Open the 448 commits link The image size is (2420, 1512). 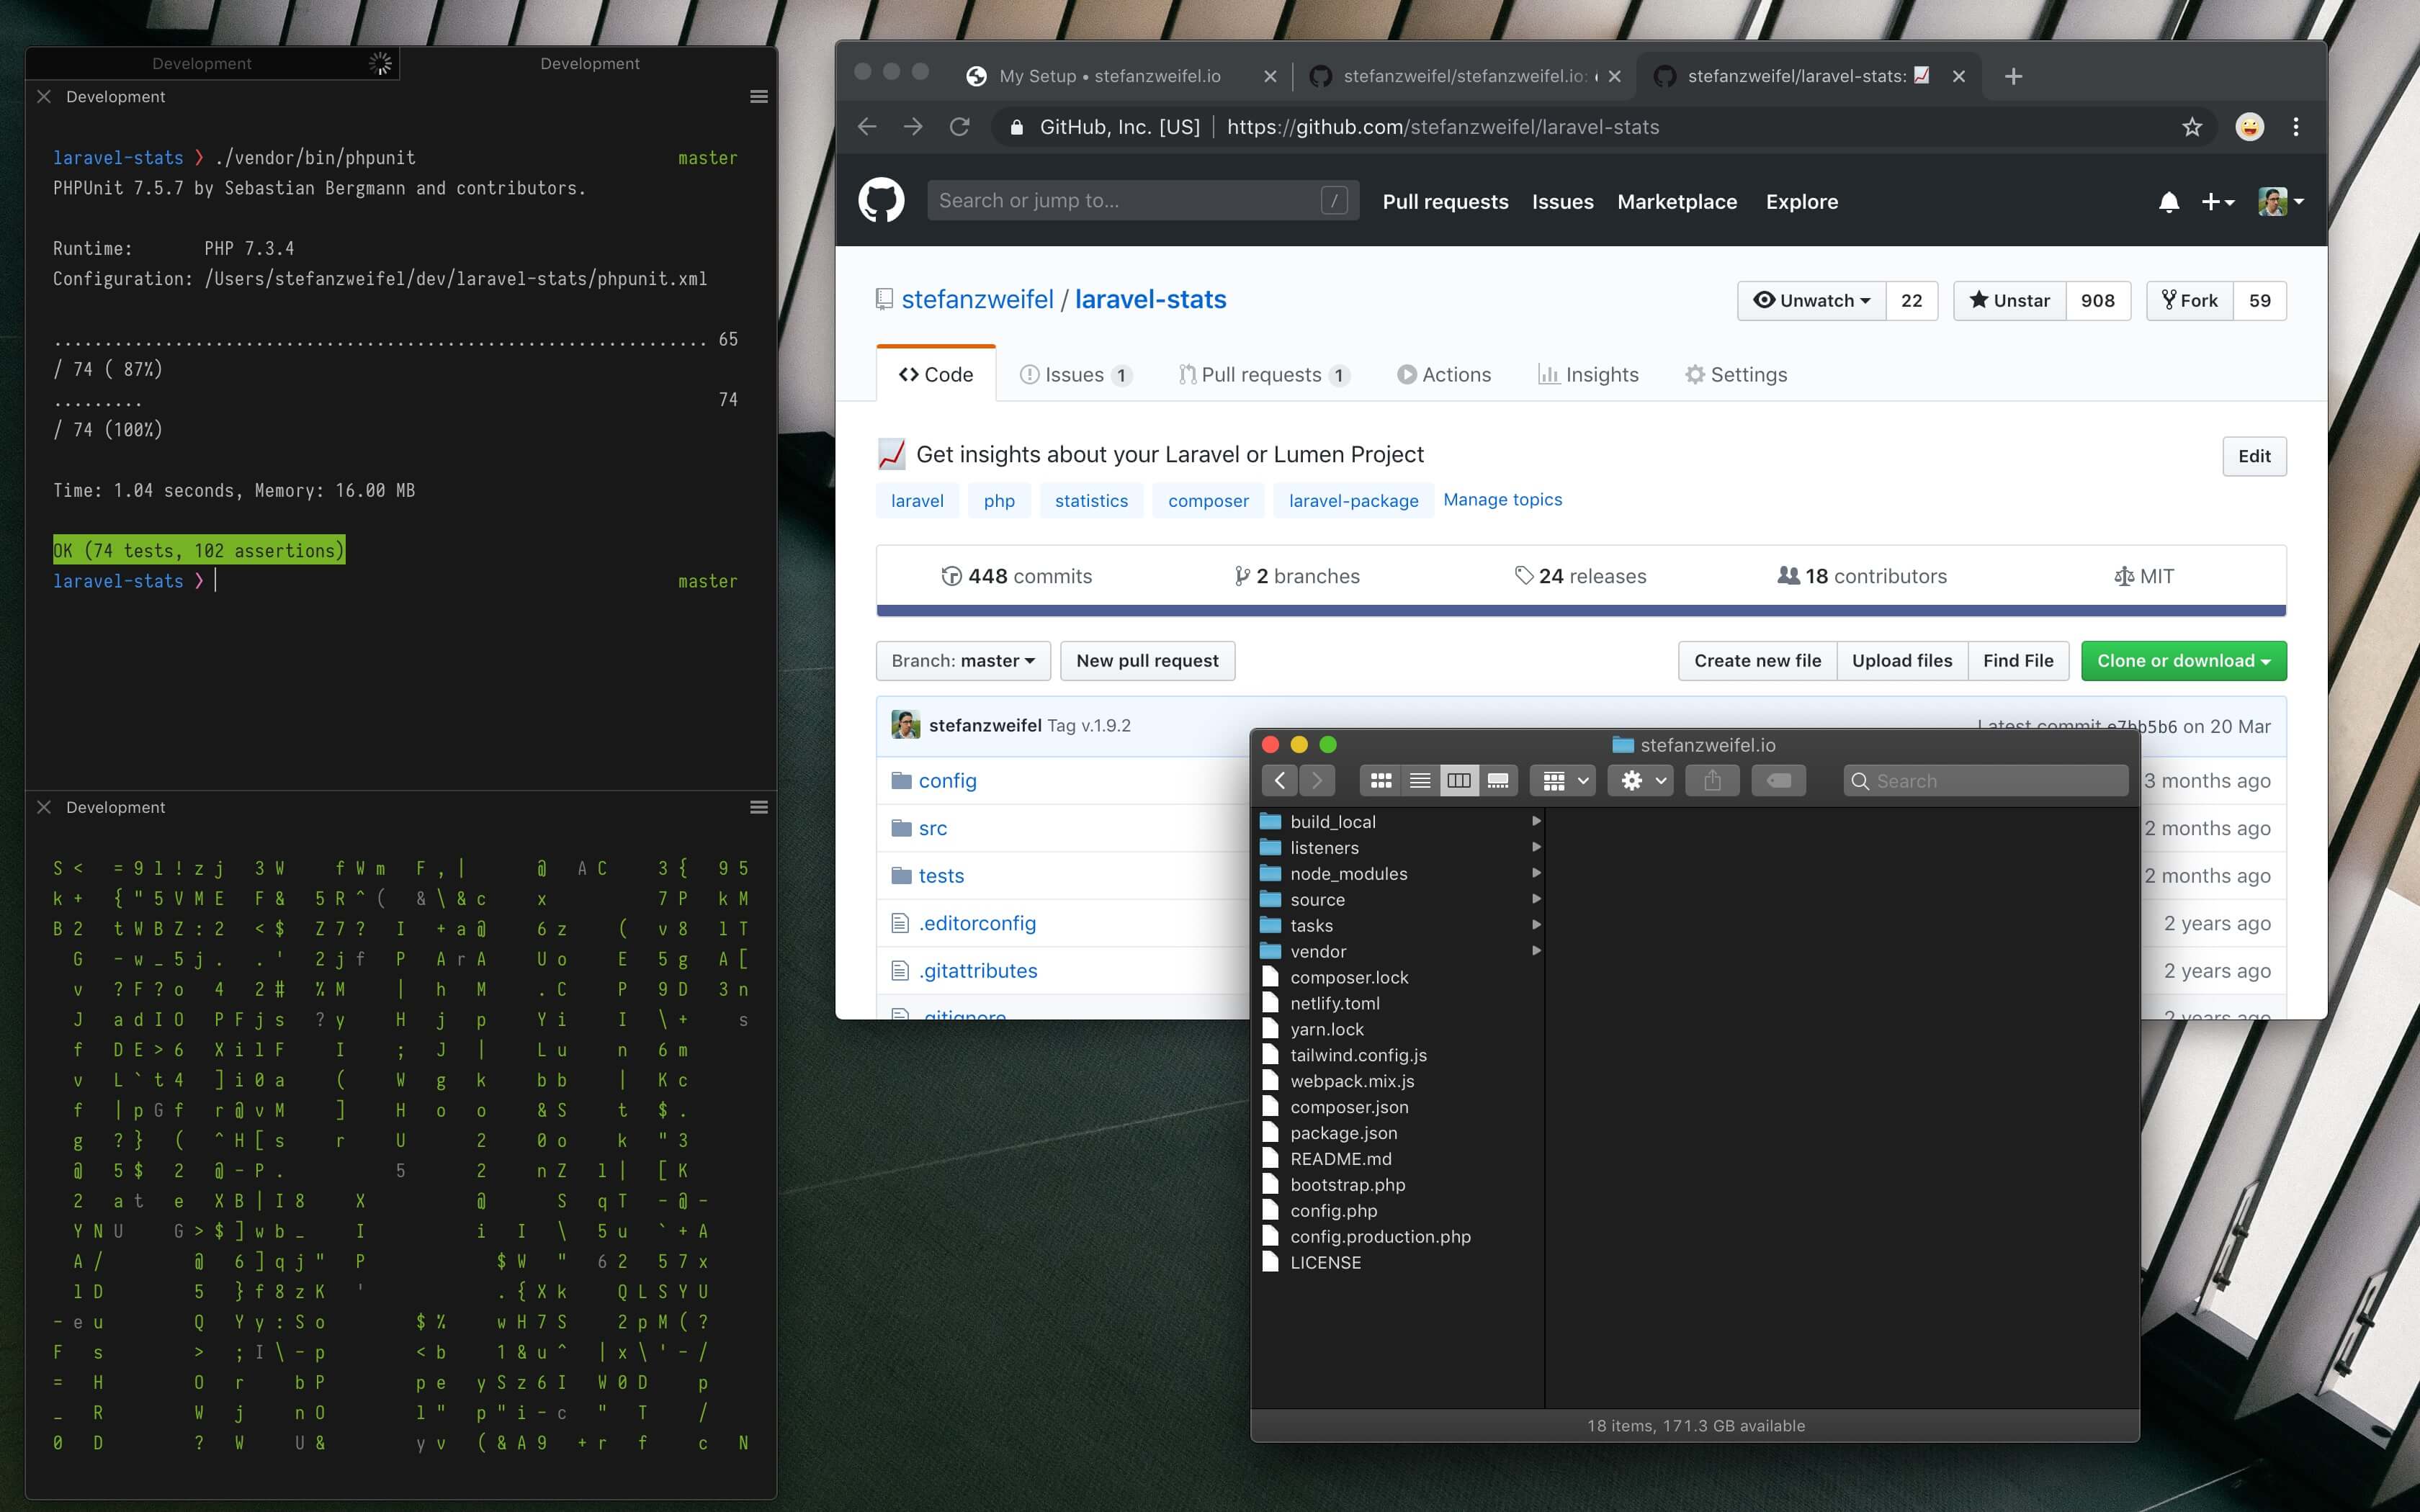point(1016,576)
